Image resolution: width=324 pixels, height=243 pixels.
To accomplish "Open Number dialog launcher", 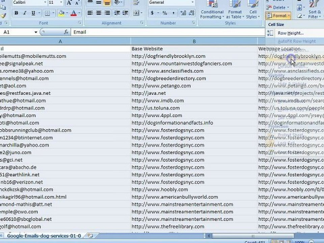I will pos(193,23).
